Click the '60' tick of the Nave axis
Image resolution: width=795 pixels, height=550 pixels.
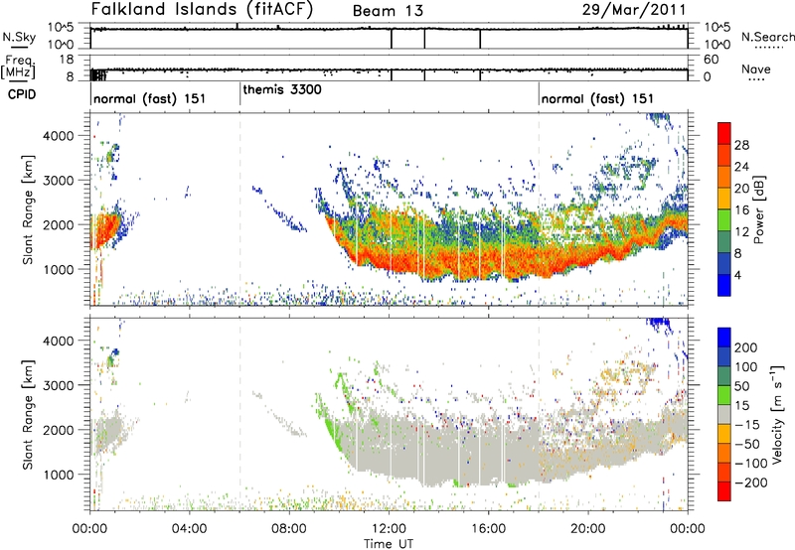(712, 60)
